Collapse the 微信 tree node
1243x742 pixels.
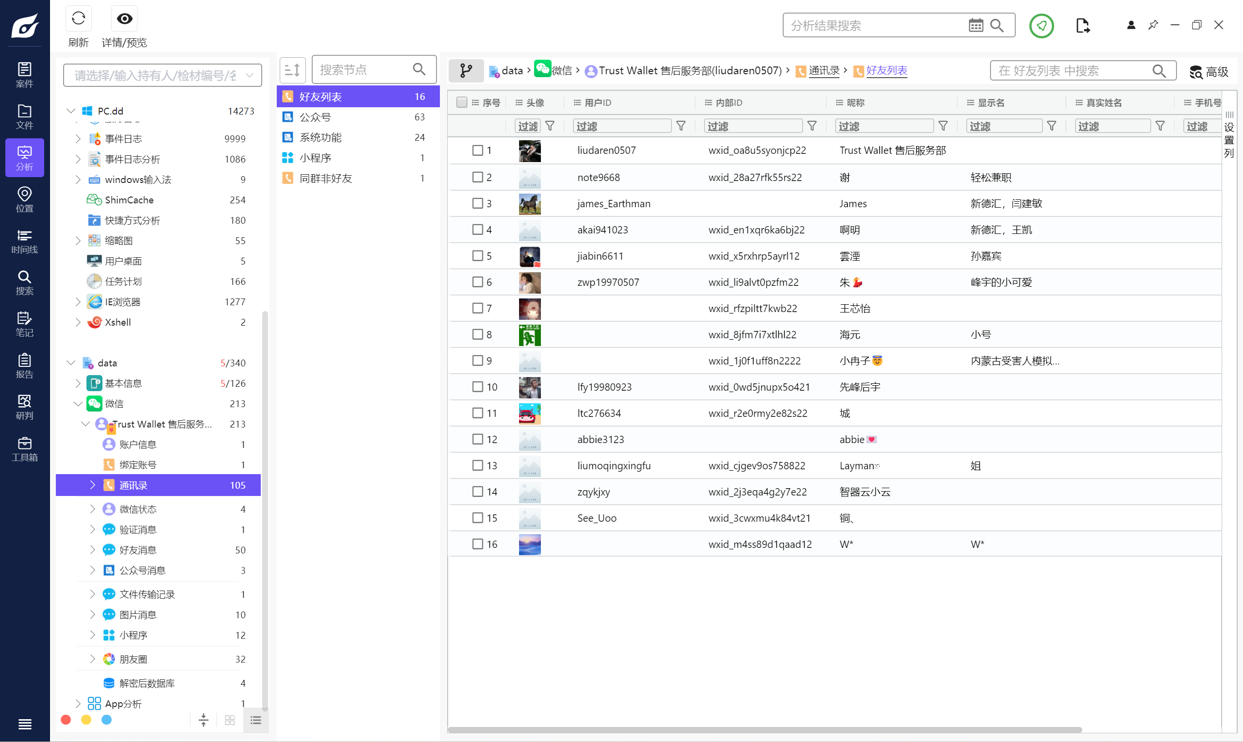pos(78,403)
